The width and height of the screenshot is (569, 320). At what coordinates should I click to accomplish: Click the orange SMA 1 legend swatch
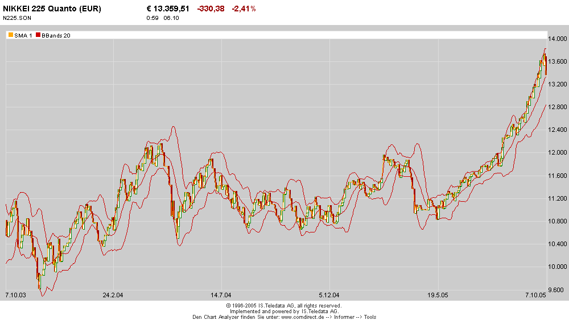click(11, 35)
